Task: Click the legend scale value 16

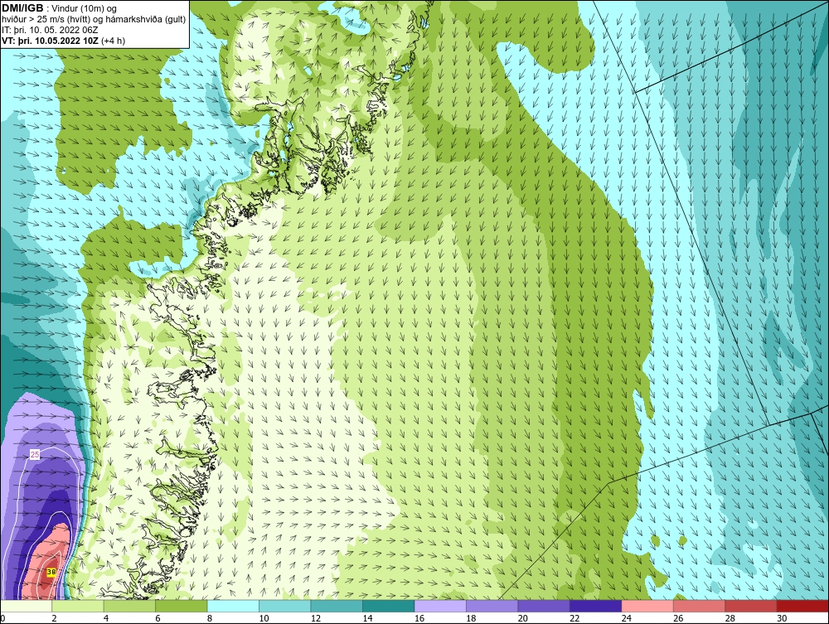Action: point(419,618)
